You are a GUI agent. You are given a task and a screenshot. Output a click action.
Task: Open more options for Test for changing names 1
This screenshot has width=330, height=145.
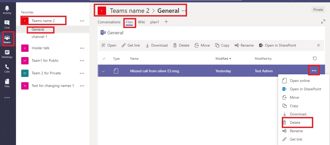tap(82, 86)
